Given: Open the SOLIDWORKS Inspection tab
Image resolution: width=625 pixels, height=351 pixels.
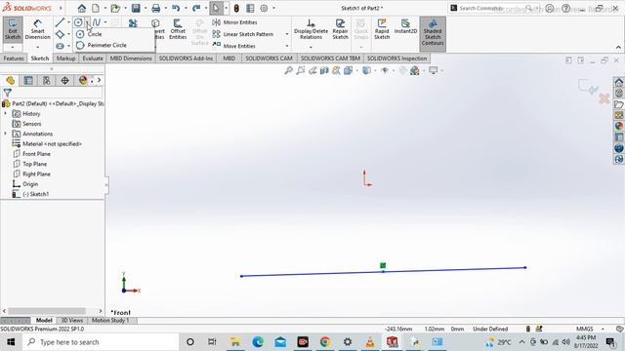Looking at the screenshot, I should (x=396, y=58).
